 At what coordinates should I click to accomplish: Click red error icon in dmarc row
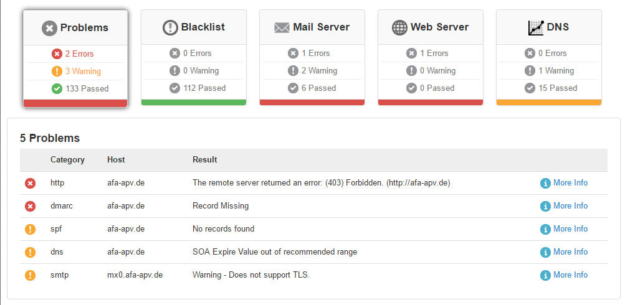point(31,206)
